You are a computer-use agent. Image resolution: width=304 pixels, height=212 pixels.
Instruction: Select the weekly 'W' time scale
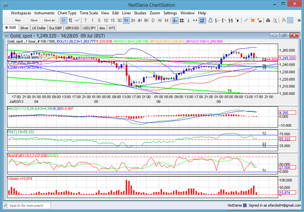160,20
